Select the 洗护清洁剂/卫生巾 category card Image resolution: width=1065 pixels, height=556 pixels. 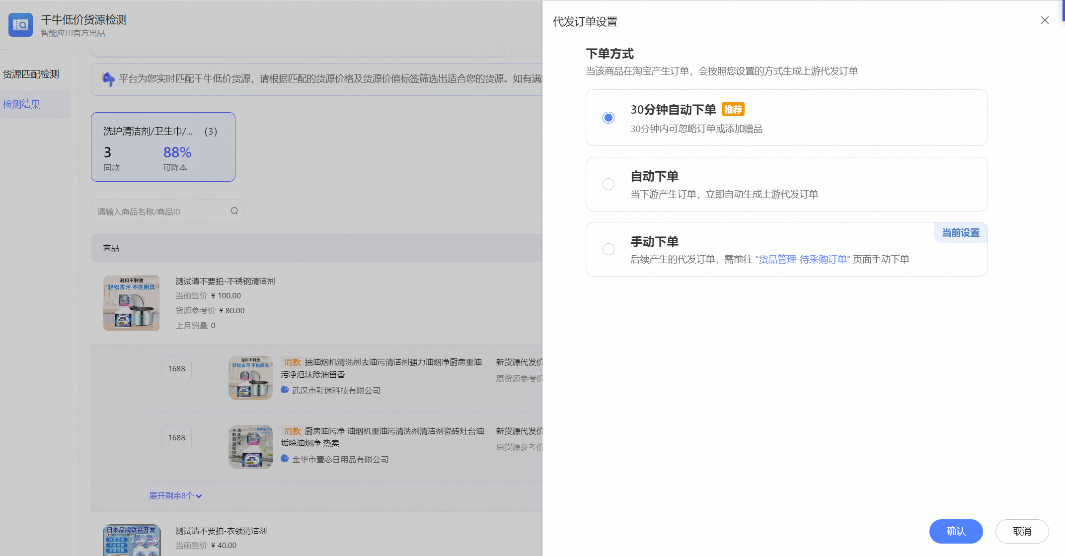(163, 147)
